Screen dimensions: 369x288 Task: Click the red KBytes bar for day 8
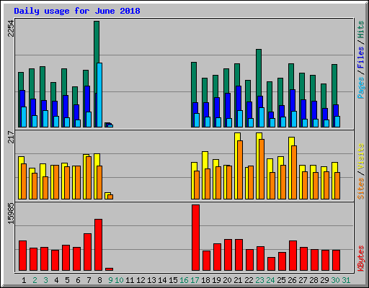[98, 245]
